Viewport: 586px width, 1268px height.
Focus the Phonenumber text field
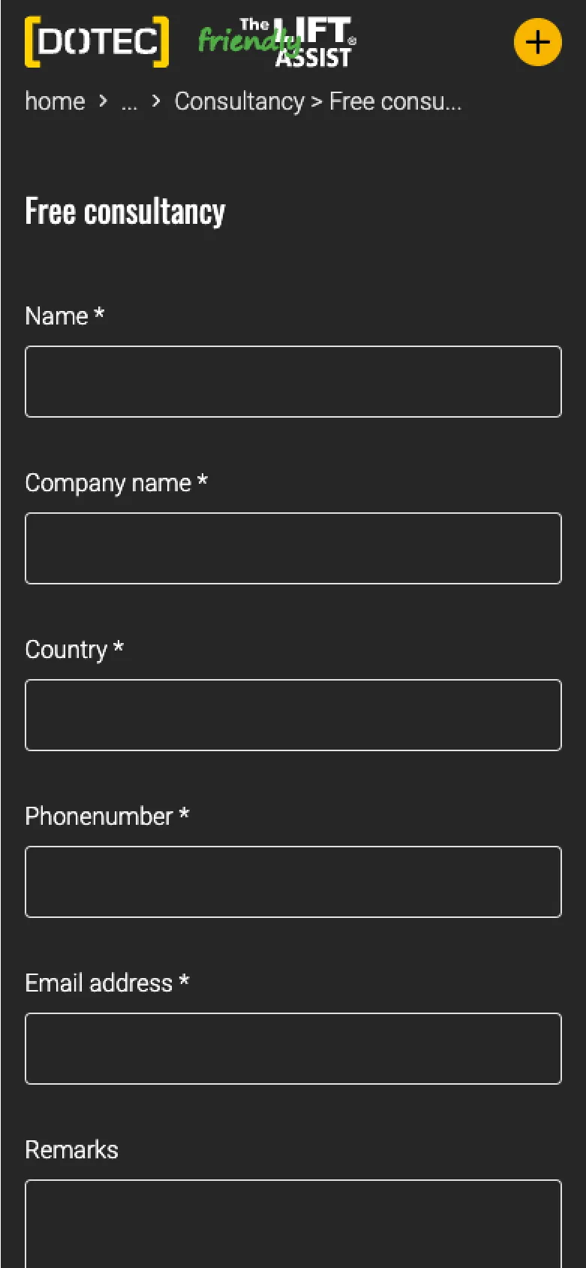[x=293, y=882]
